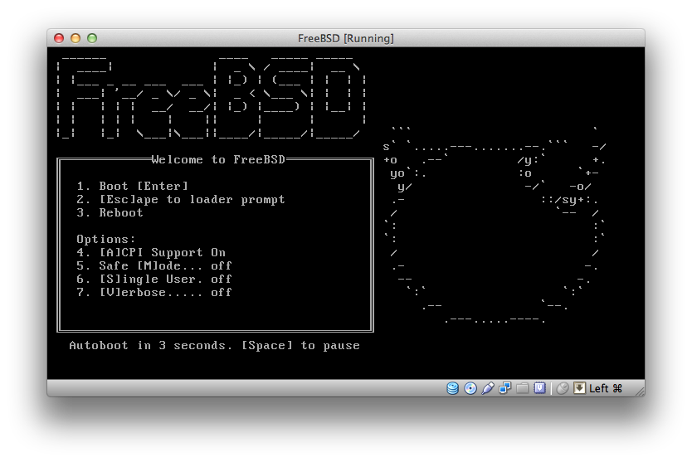Viewport: 692px width, 462px height.
Task: Click '2. [Esc]ape to loader prompt' line
Action: (181, 200)
